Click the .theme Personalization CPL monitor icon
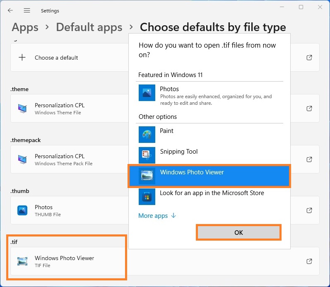This screenshot has height=287, width=330. (22, 109)
